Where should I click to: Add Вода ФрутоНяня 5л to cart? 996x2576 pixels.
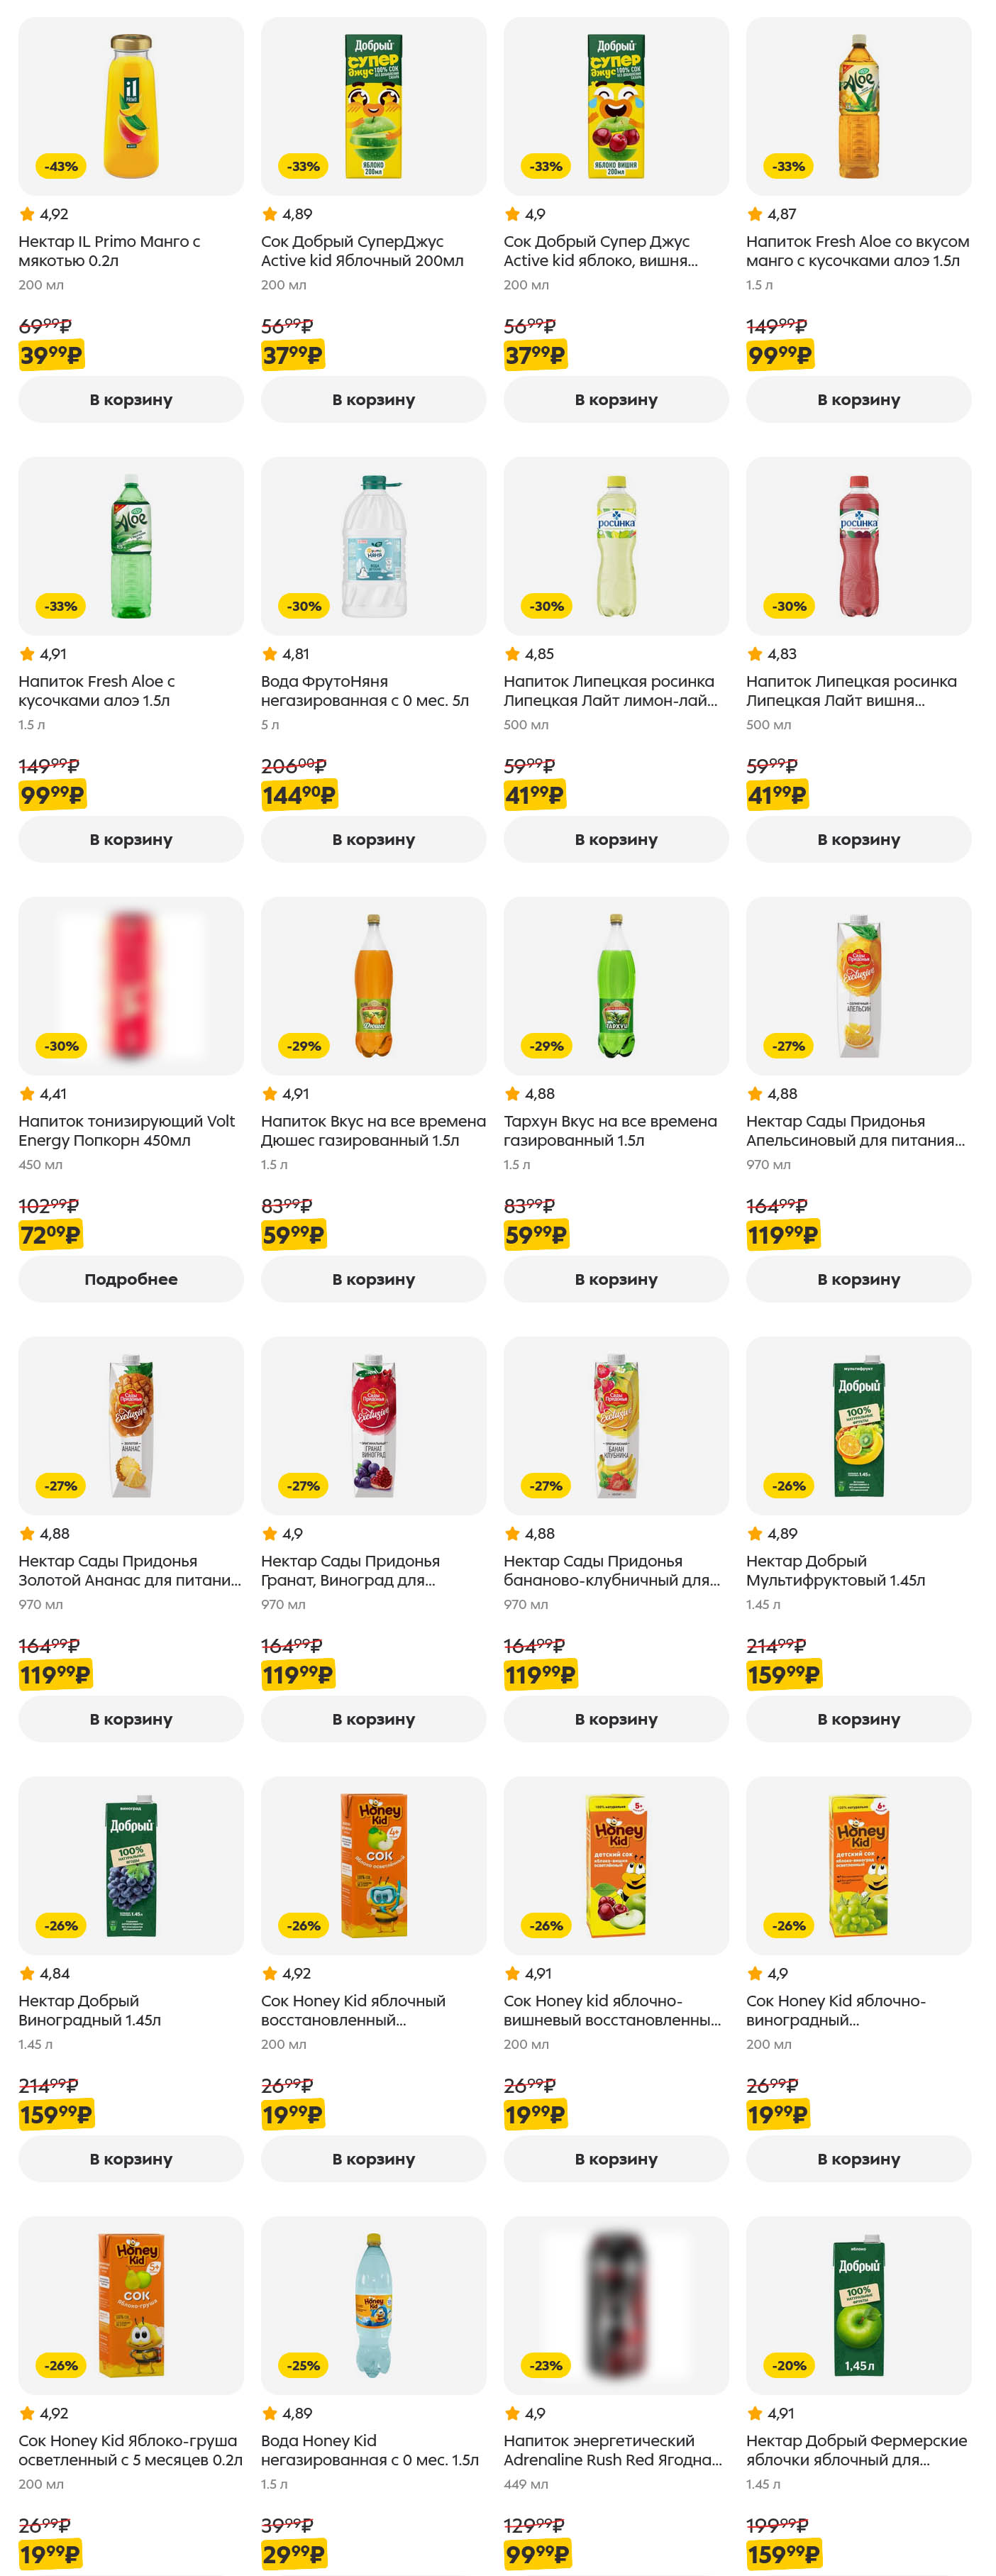pos(373,839)
